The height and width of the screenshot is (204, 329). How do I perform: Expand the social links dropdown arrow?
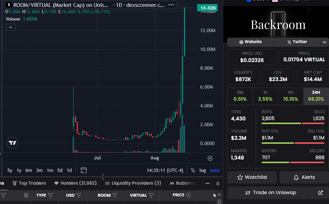click(x=324, y=42)
